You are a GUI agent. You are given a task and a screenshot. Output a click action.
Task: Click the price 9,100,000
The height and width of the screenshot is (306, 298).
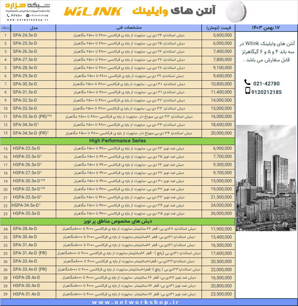click(223, 68)
